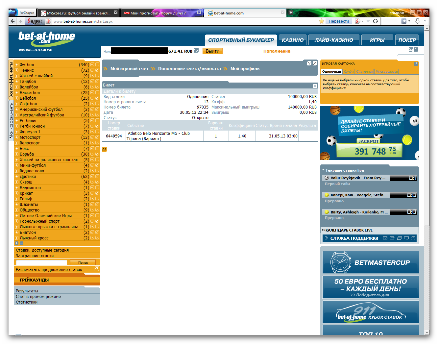Tick the second checkbox on Формула 1 row
The width and height of the screenshot is (438, 344).
click(97, 132)
